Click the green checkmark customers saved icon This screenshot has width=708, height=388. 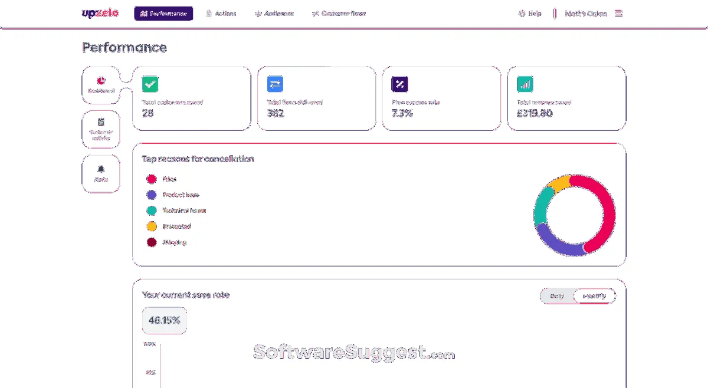coord(150,84)
